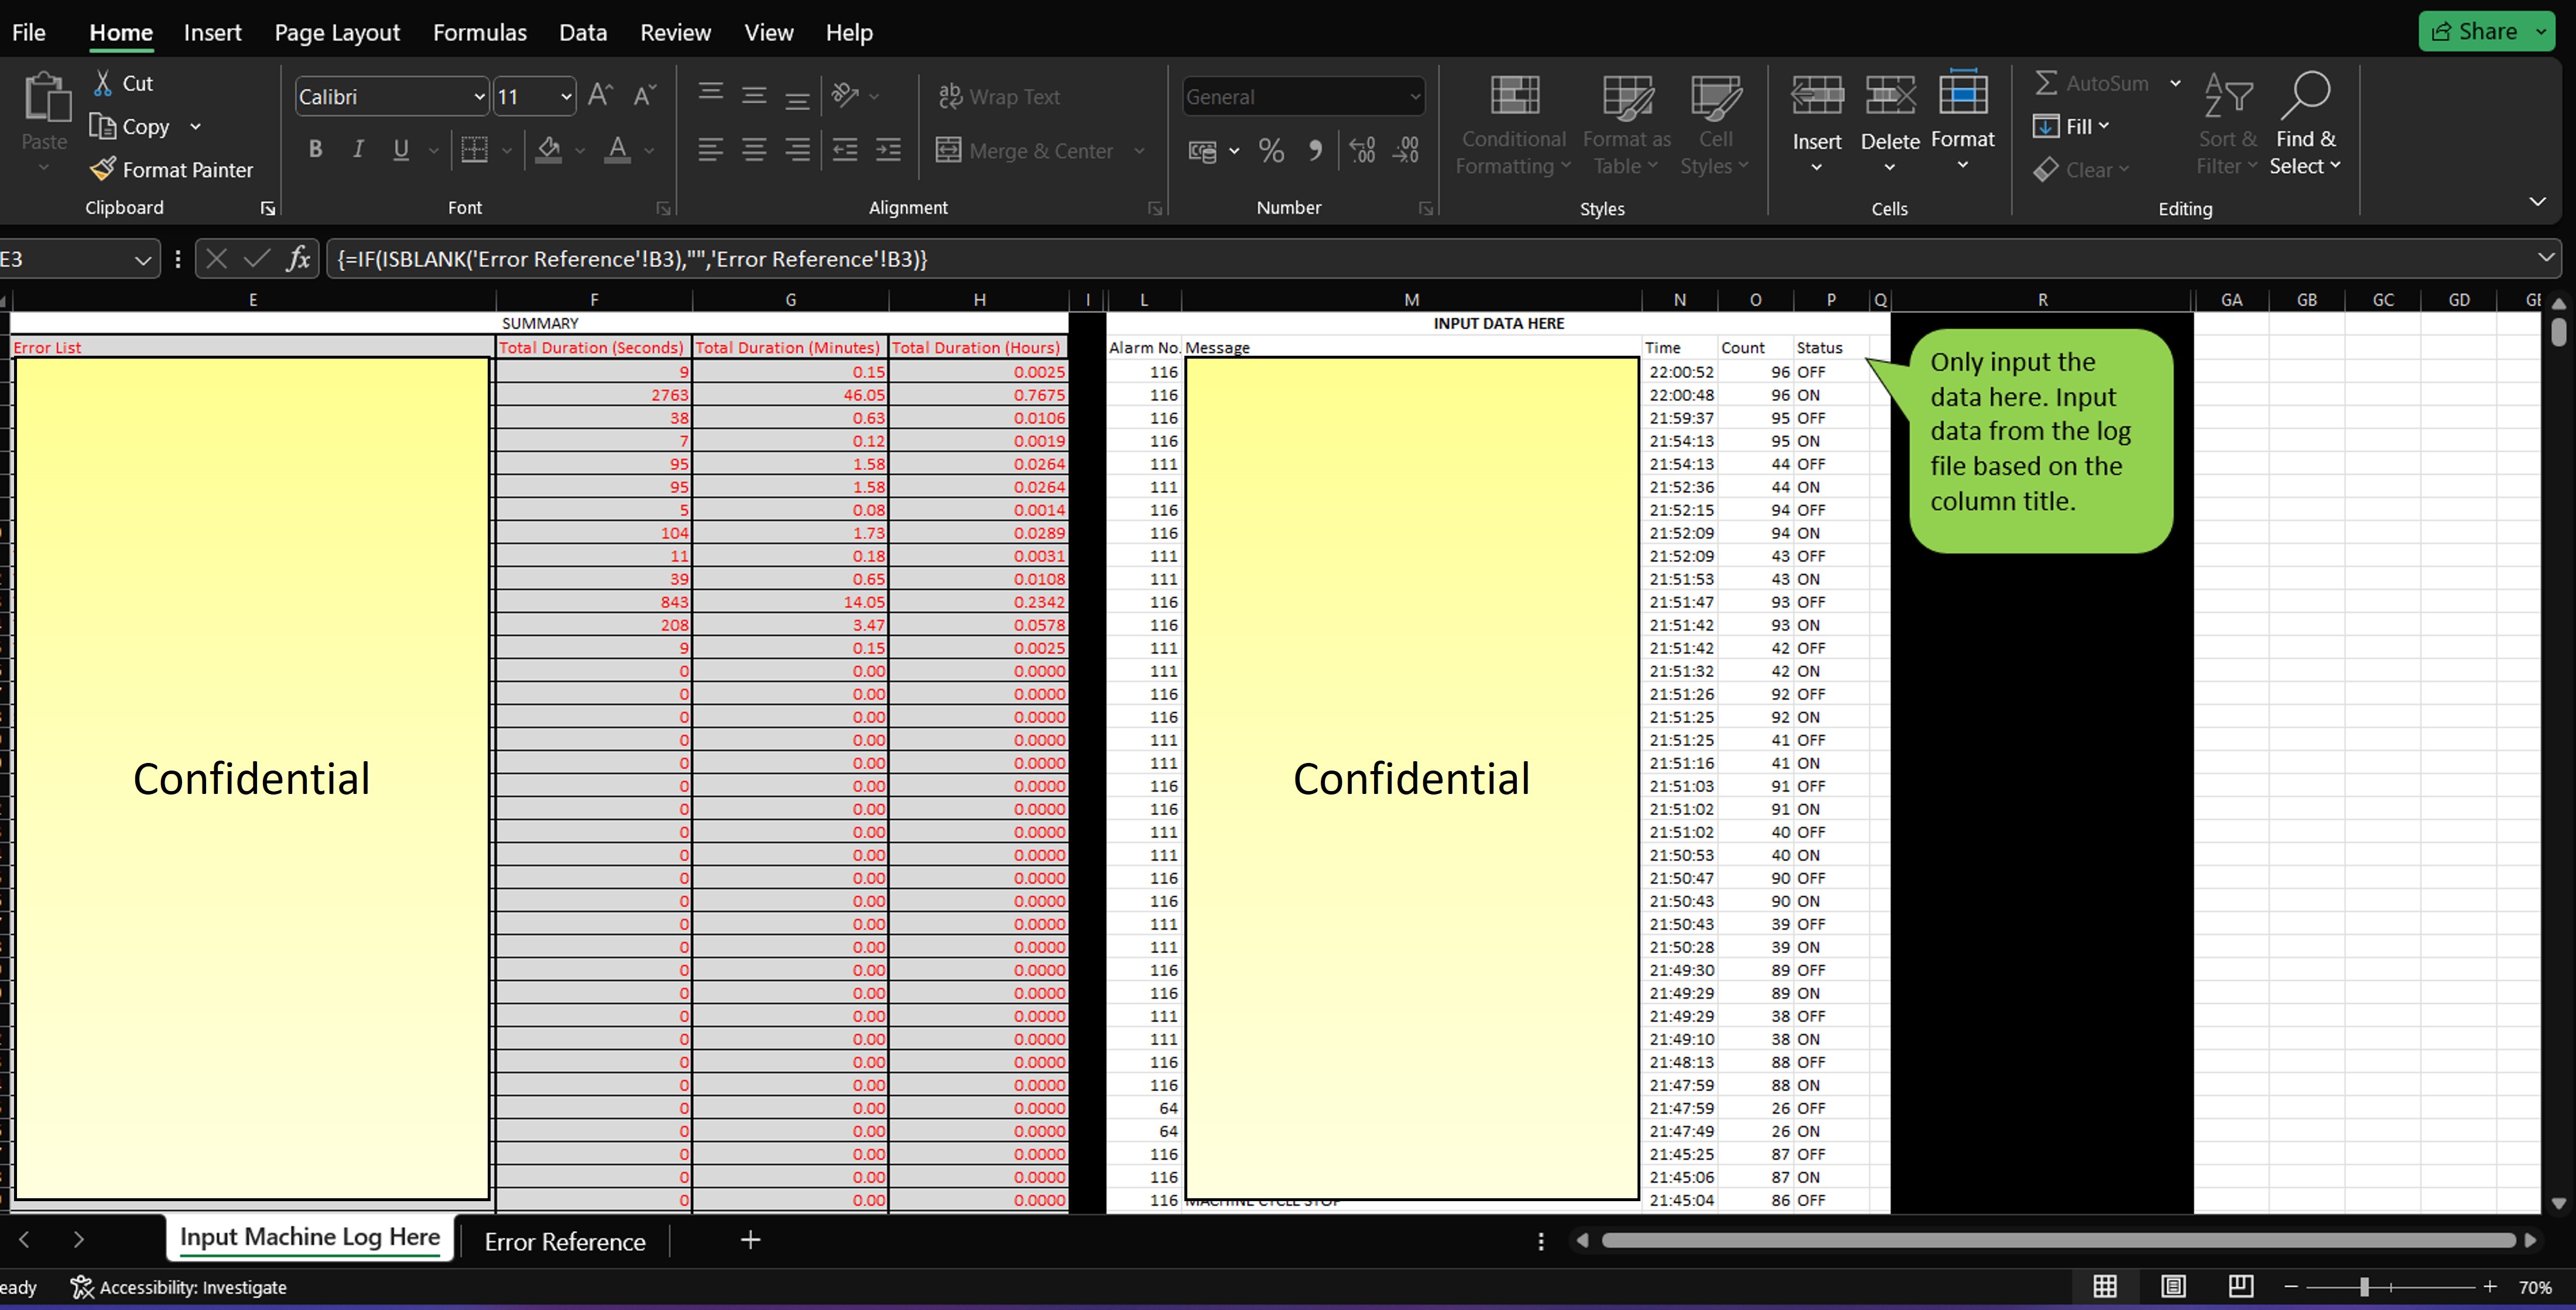
Task: Click the Increase Font Size icon
Action: (600, 95)
